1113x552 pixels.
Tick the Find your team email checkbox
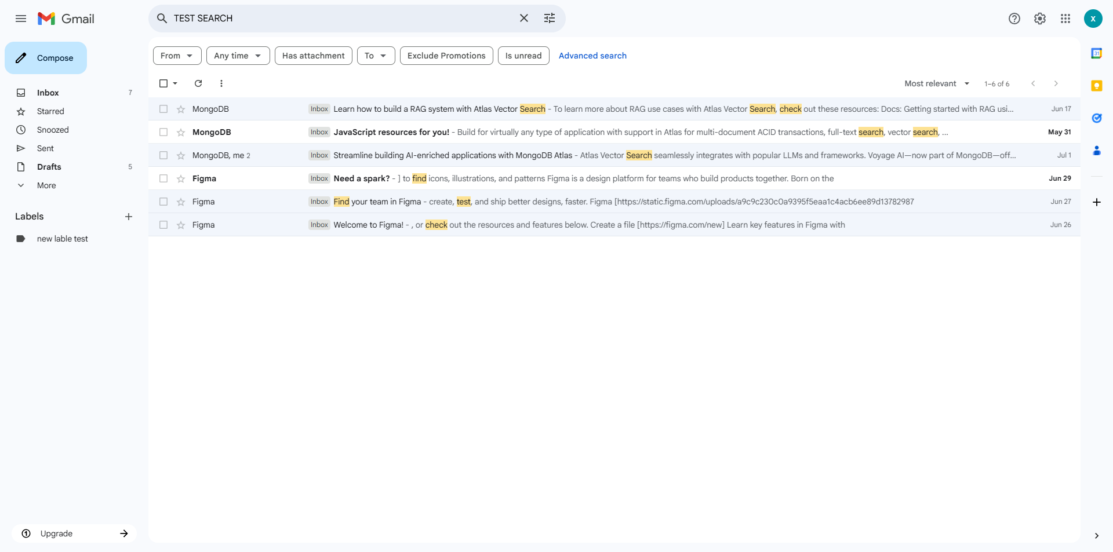coord(163,202)
